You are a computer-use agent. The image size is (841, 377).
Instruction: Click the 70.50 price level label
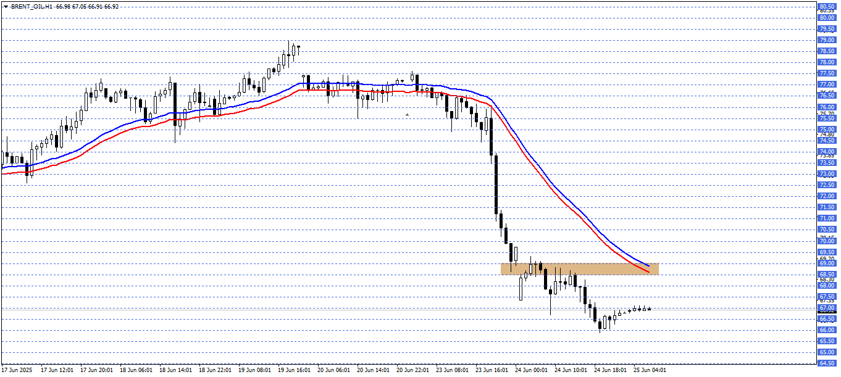[826, 230]
